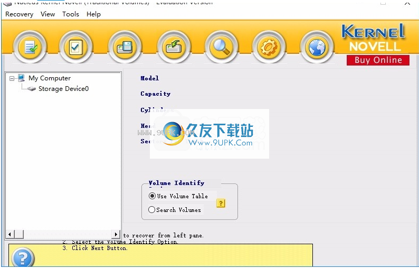
Task: Click the yellow question mark beside Volume Identify
Action: click(x=221, y=203)
